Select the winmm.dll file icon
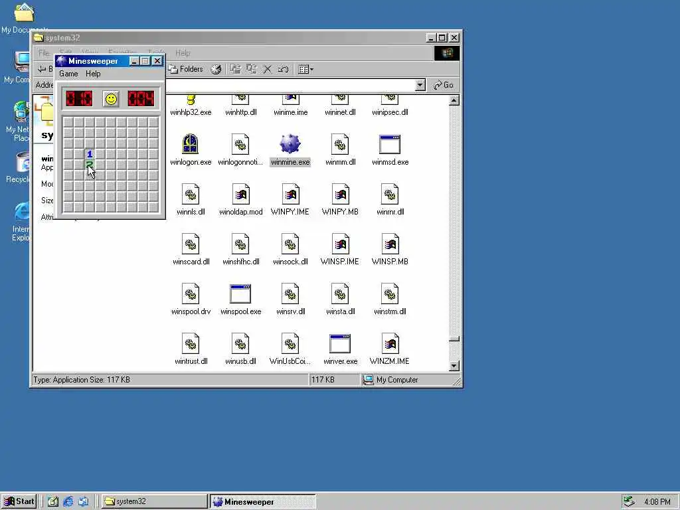The image size is (680, 510). click(340, 144)
